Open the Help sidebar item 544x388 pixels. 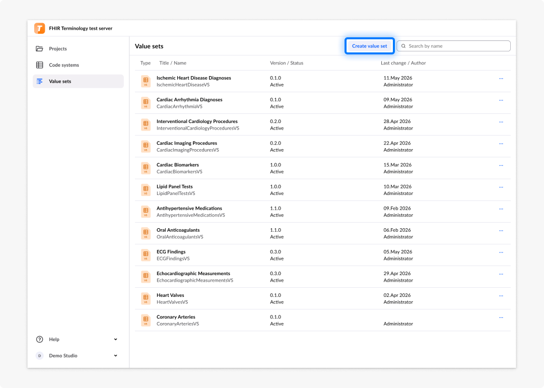tap(78, 340)
